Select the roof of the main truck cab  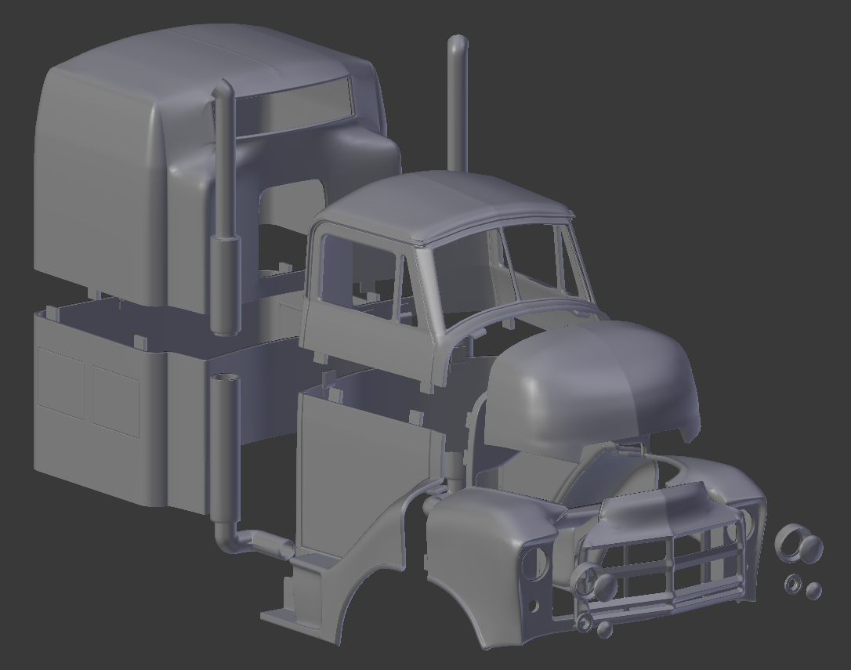pos(447,196)
